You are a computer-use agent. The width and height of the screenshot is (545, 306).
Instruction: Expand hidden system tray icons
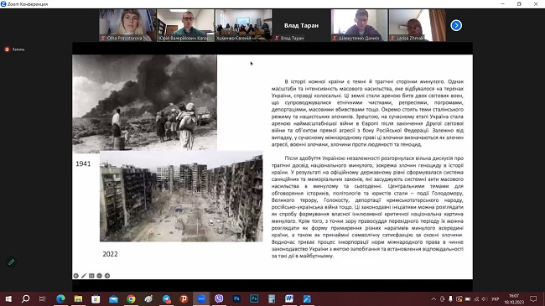[433, 299]
